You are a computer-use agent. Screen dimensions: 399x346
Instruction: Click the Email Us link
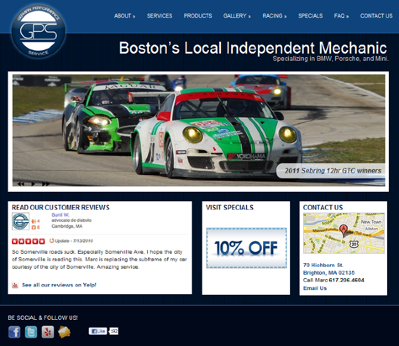click(x=314, y=288)
